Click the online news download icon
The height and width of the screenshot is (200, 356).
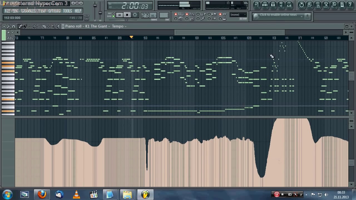coord(307,16)
